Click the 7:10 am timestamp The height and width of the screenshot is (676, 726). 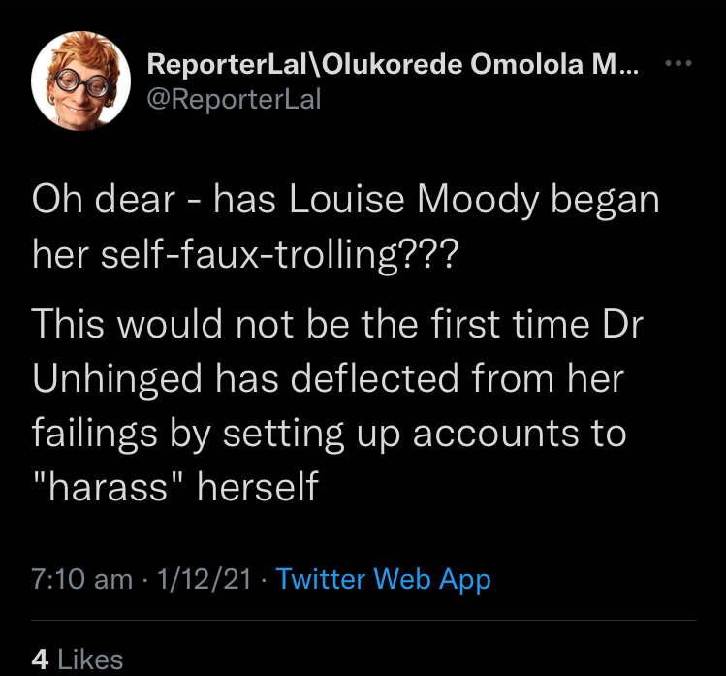coord(81,580)
